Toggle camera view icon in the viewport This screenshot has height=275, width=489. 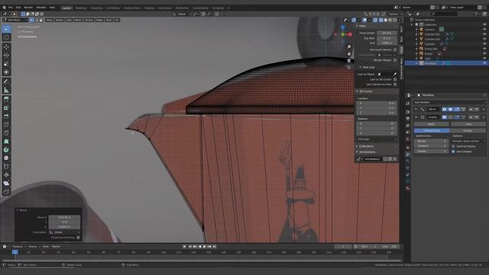coord(349,60)
